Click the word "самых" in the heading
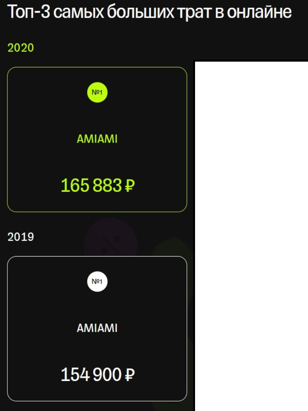 [x=78, y=13]
